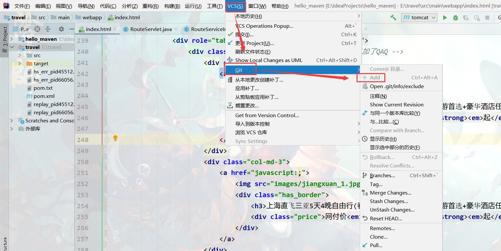Expand the src folder
501x251 pixels.
[20, 55]
